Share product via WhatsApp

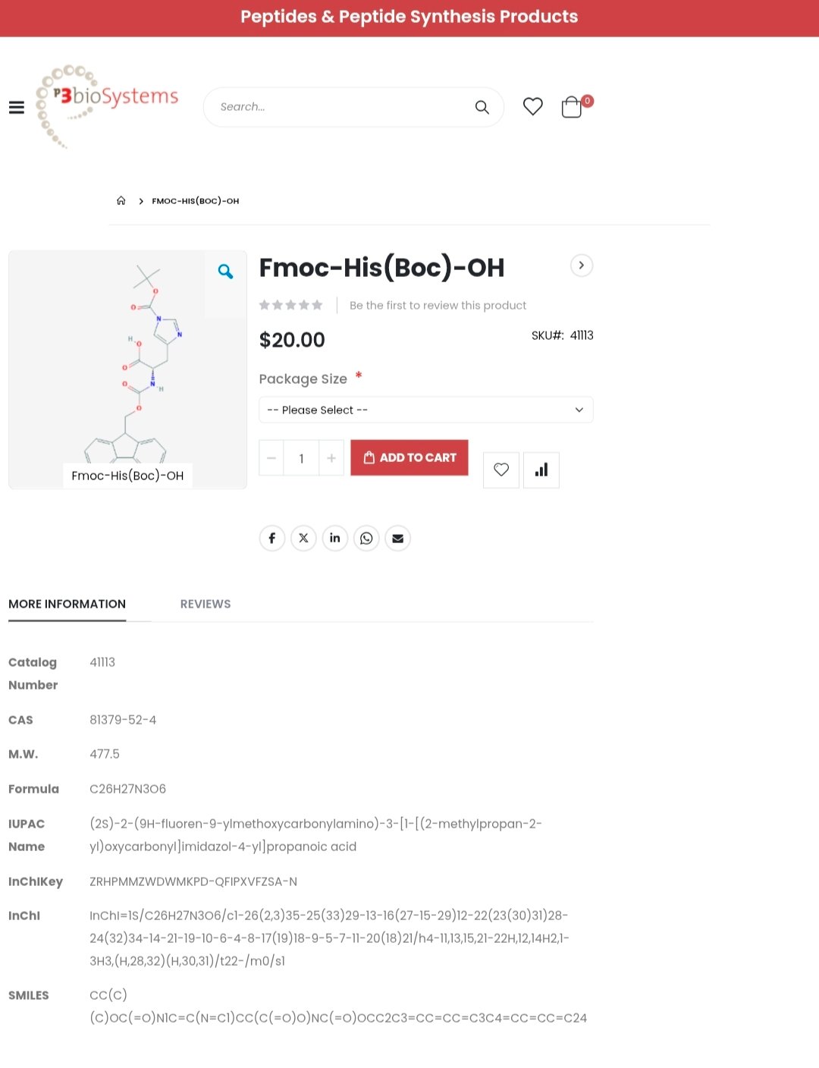click(366, 539)
